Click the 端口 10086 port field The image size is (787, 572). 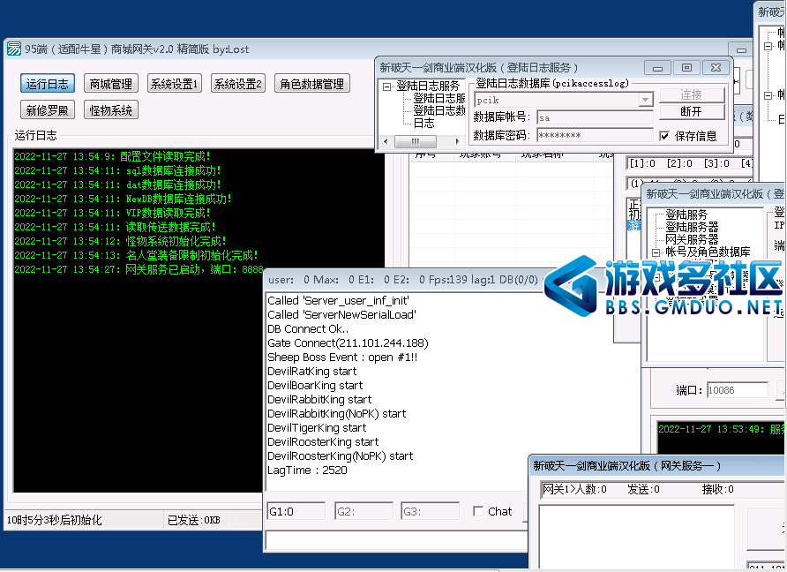pyautogui.click(x=738, y=390)
